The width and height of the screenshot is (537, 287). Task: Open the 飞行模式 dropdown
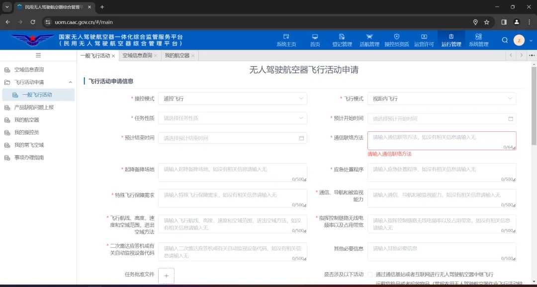click(442, 99)
